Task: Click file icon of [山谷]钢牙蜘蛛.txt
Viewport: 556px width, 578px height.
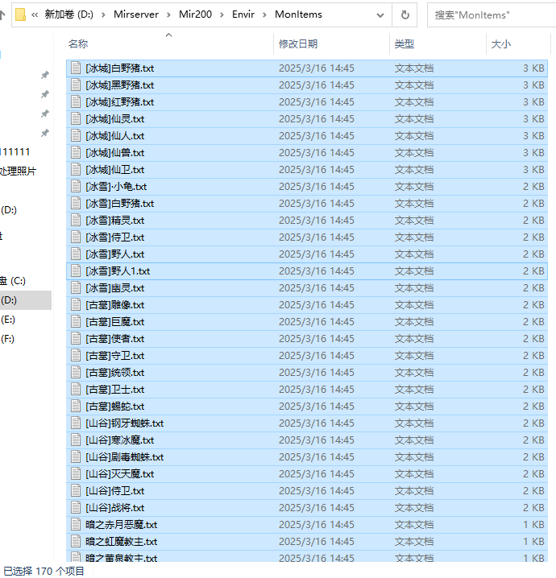Action: pos(76,423)
